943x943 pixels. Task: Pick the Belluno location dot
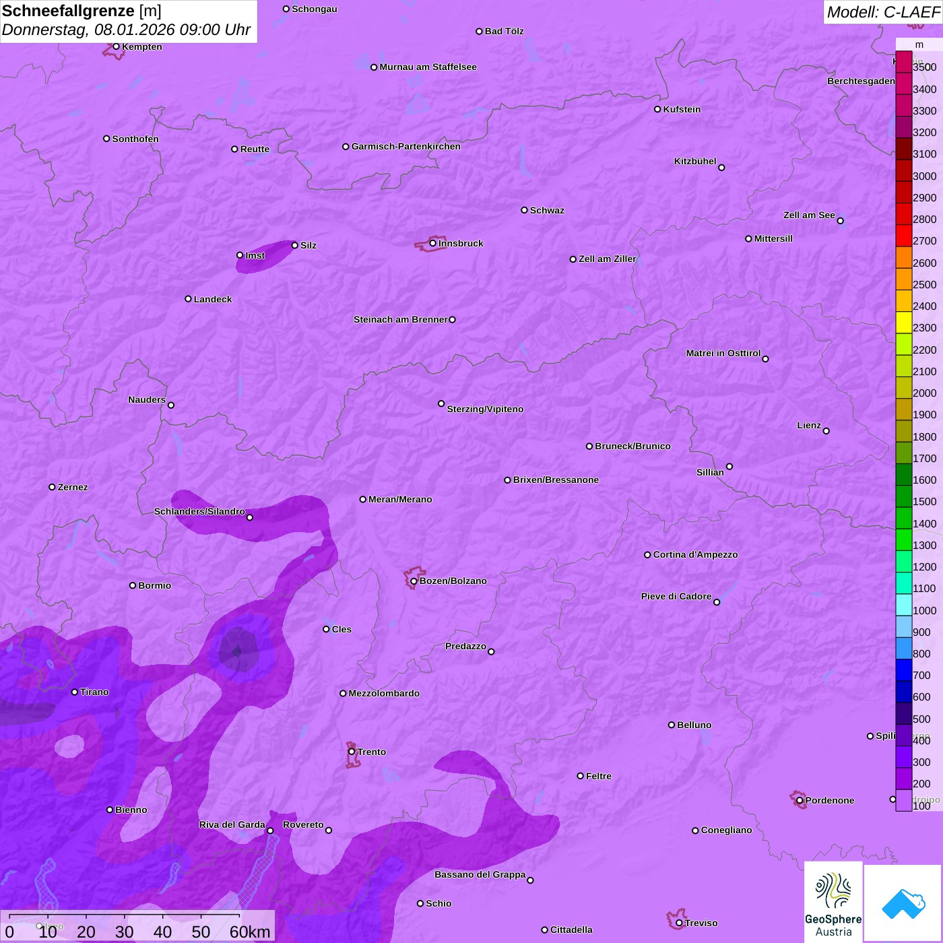672,725
